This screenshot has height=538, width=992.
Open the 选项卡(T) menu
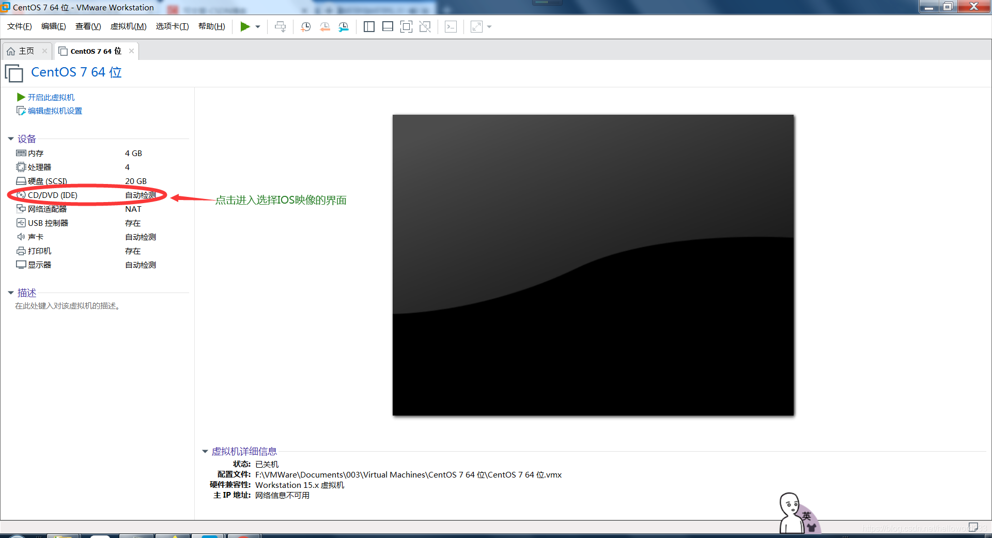coord(173,26)
